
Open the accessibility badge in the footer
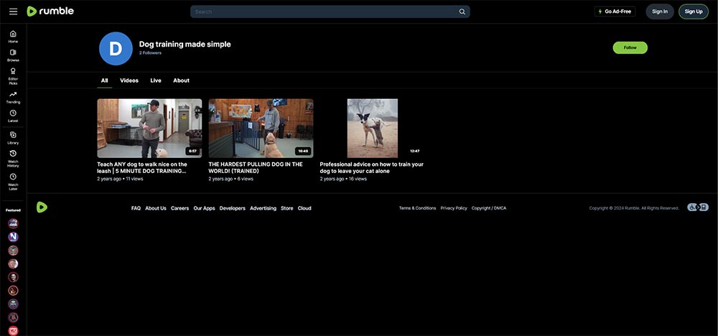pos(698,207)
